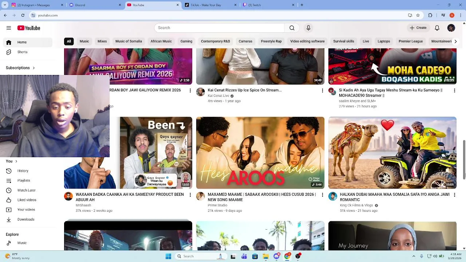
Task: Focus the YouTube search box
Action: (x=219, y=28)
